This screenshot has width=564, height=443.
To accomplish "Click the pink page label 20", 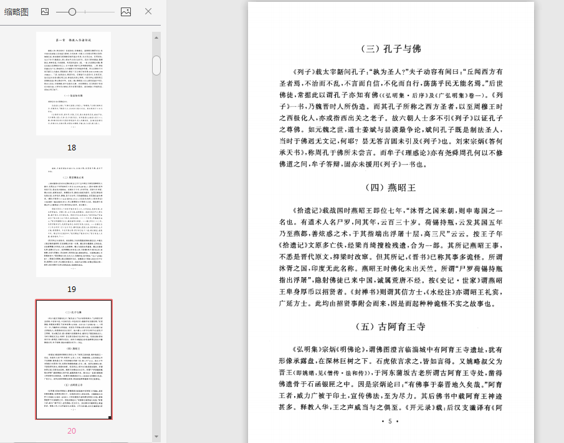I will (x=72, y=431).
